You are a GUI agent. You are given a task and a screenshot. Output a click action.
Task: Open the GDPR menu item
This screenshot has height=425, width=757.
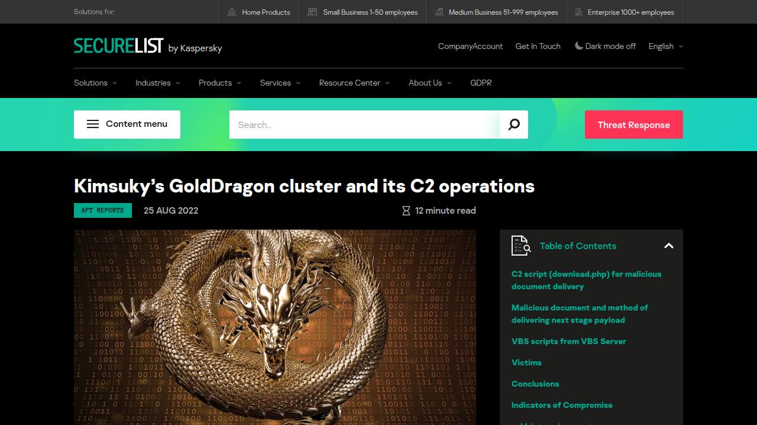click(x=481, y=83)
